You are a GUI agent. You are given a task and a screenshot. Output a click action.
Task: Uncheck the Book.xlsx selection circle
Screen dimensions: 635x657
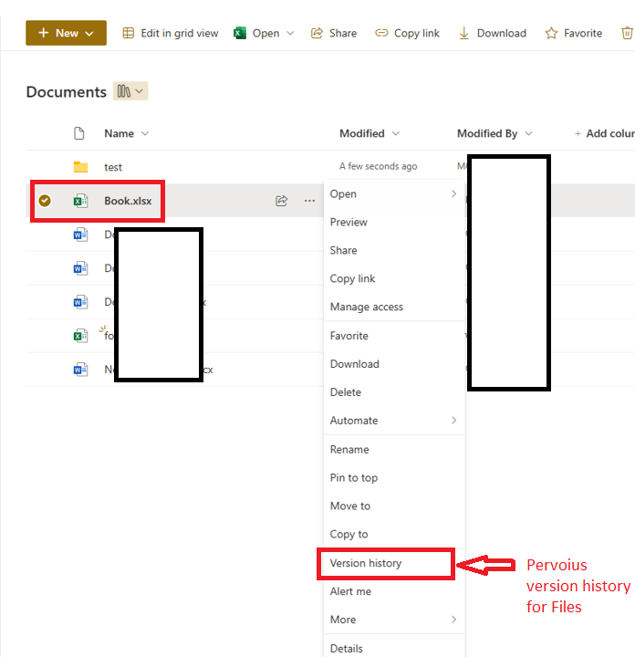point(45,201)
